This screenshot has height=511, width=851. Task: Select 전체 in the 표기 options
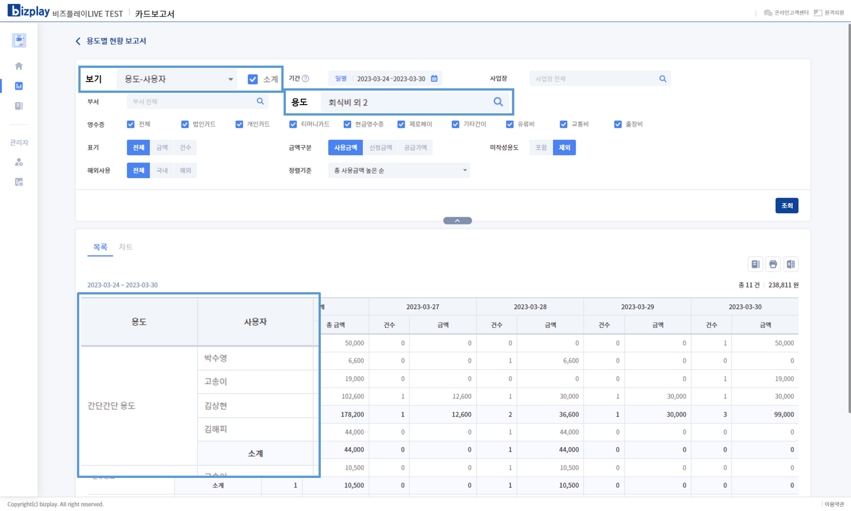(138, 148)
